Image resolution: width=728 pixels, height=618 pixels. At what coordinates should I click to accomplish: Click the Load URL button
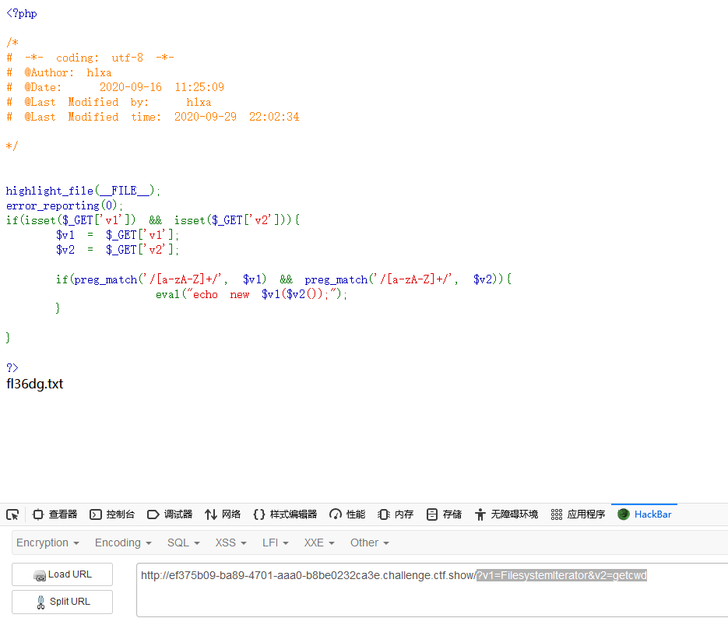pyautogui.click(x=62, y=574)
